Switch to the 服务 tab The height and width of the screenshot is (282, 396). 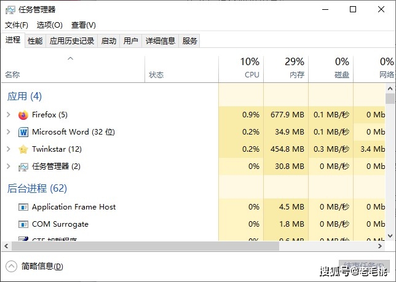[189, 41]
